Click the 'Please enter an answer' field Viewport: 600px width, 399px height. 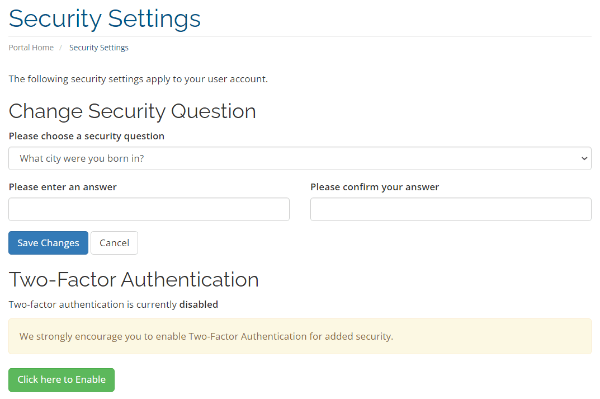(x=149, y=209)
